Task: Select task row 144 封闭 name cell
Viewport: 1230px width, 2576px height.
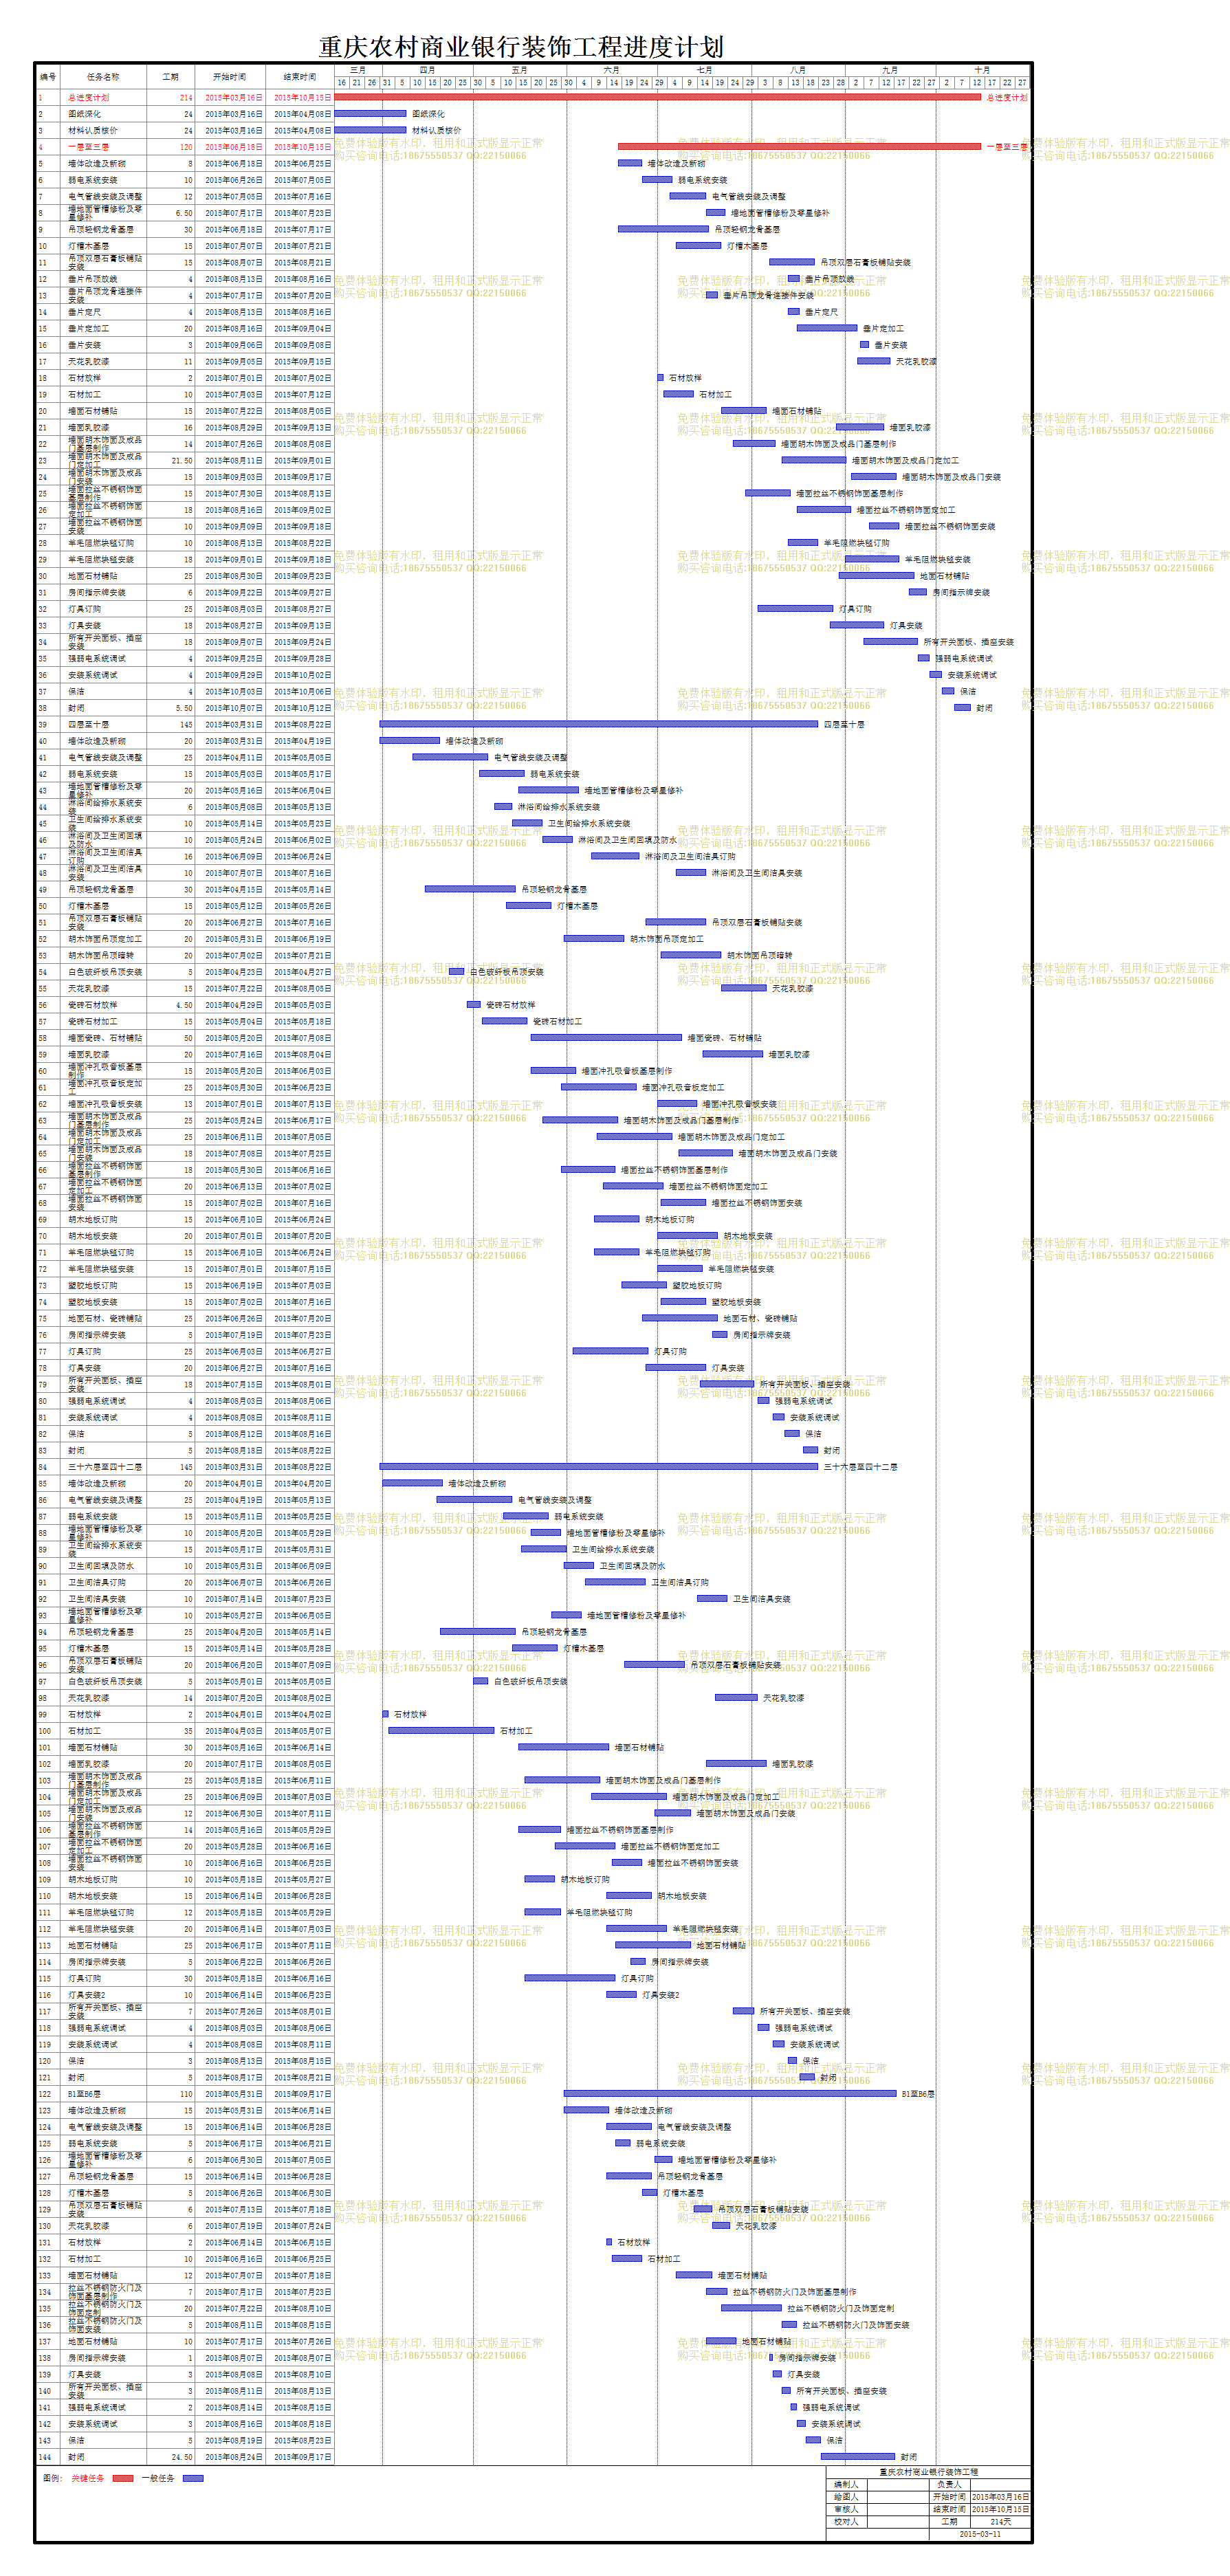Action: pos(103,2457)
